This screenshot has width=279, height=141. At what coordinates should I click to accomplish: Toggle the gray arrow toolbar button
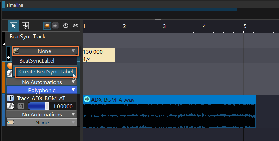coord(55,26)
